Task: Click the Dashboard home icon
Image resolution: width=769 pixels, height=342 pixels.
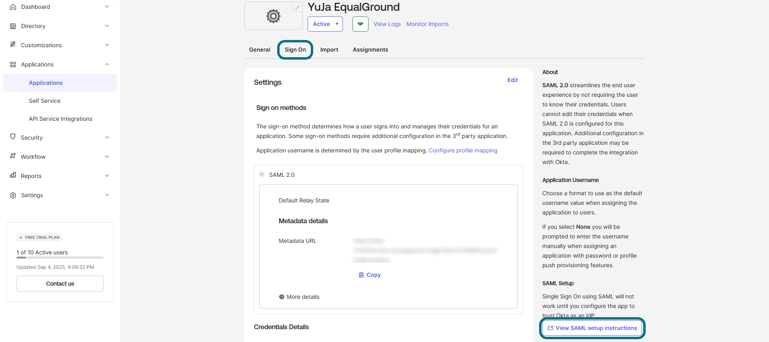Action: click(13, 7)
